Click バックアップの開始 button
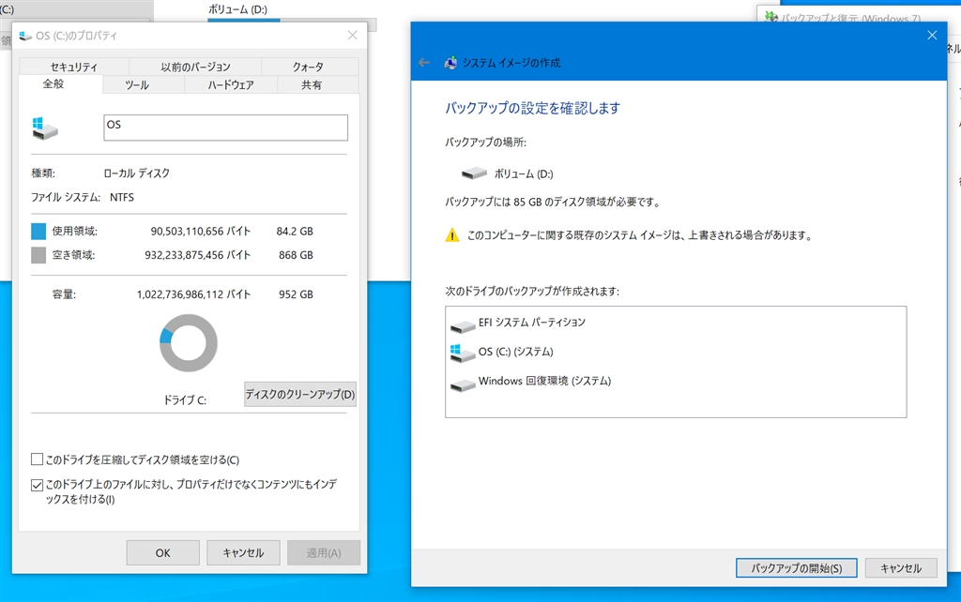 point(796,567)
